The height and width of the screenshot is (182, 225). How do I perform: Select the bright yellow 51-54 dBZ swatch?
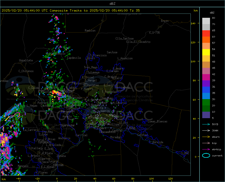(x=206, y=52)
